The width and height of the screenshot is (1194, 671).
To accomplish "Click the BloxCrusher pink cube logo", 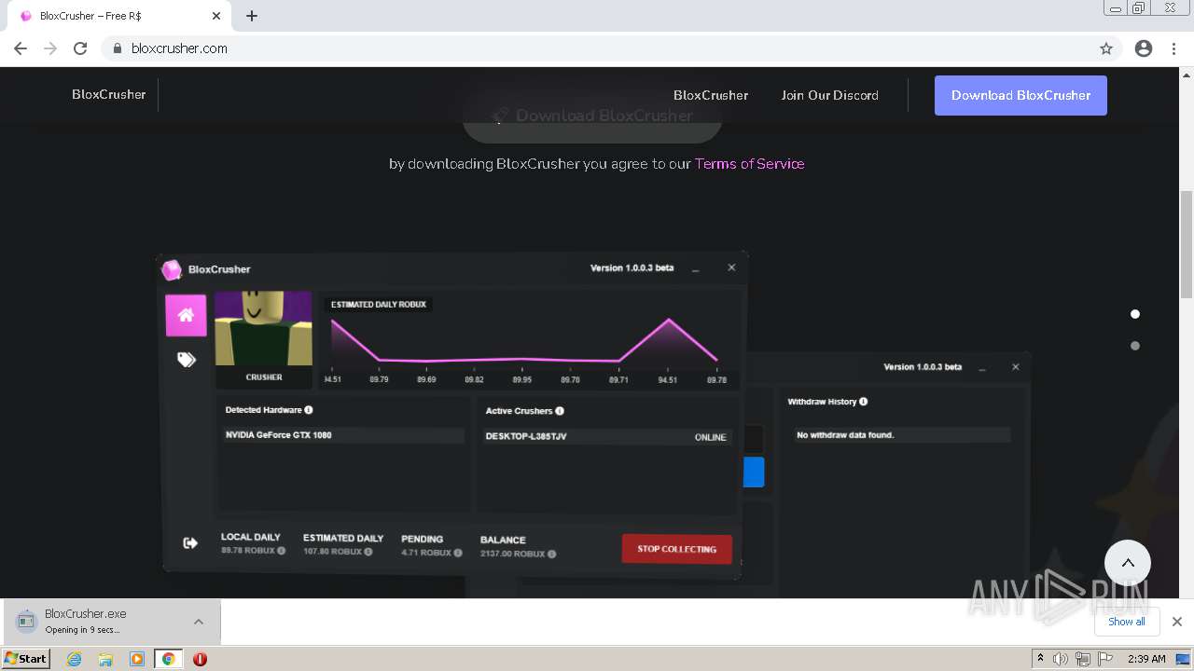I will (172, 269).
